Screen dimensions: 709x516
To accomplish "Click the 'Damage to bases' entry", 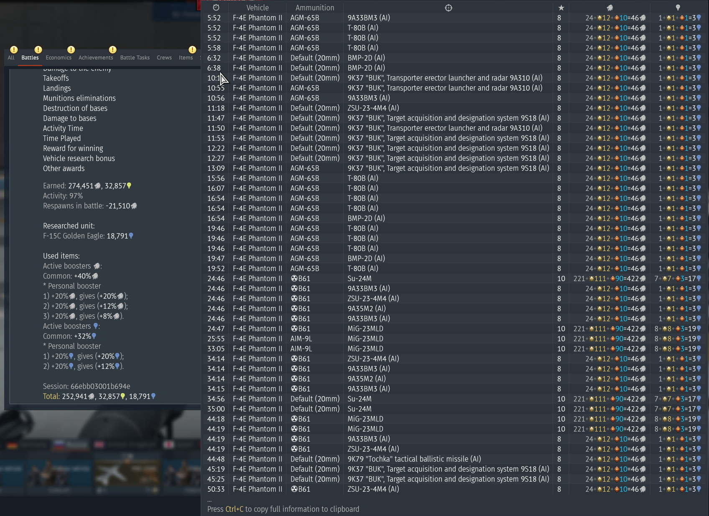I will tap(70, 118).
